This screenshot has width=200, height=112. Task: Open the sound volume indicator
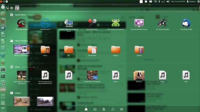coord(168,2)
